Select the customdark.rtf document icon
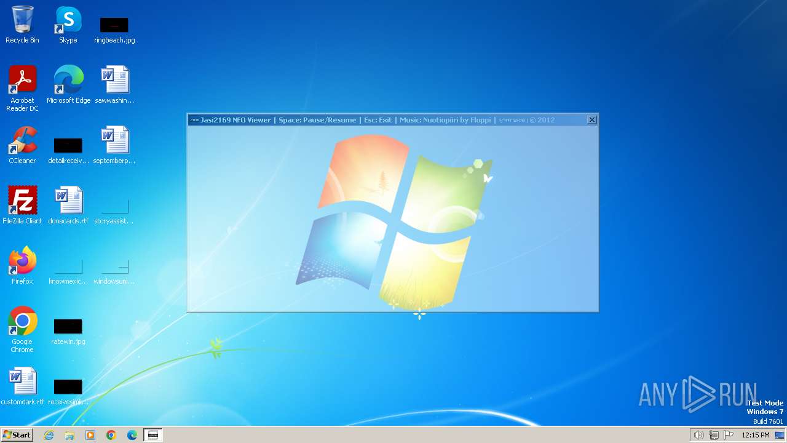The height and width of the screenshot is (443, 787). point(23,386)
